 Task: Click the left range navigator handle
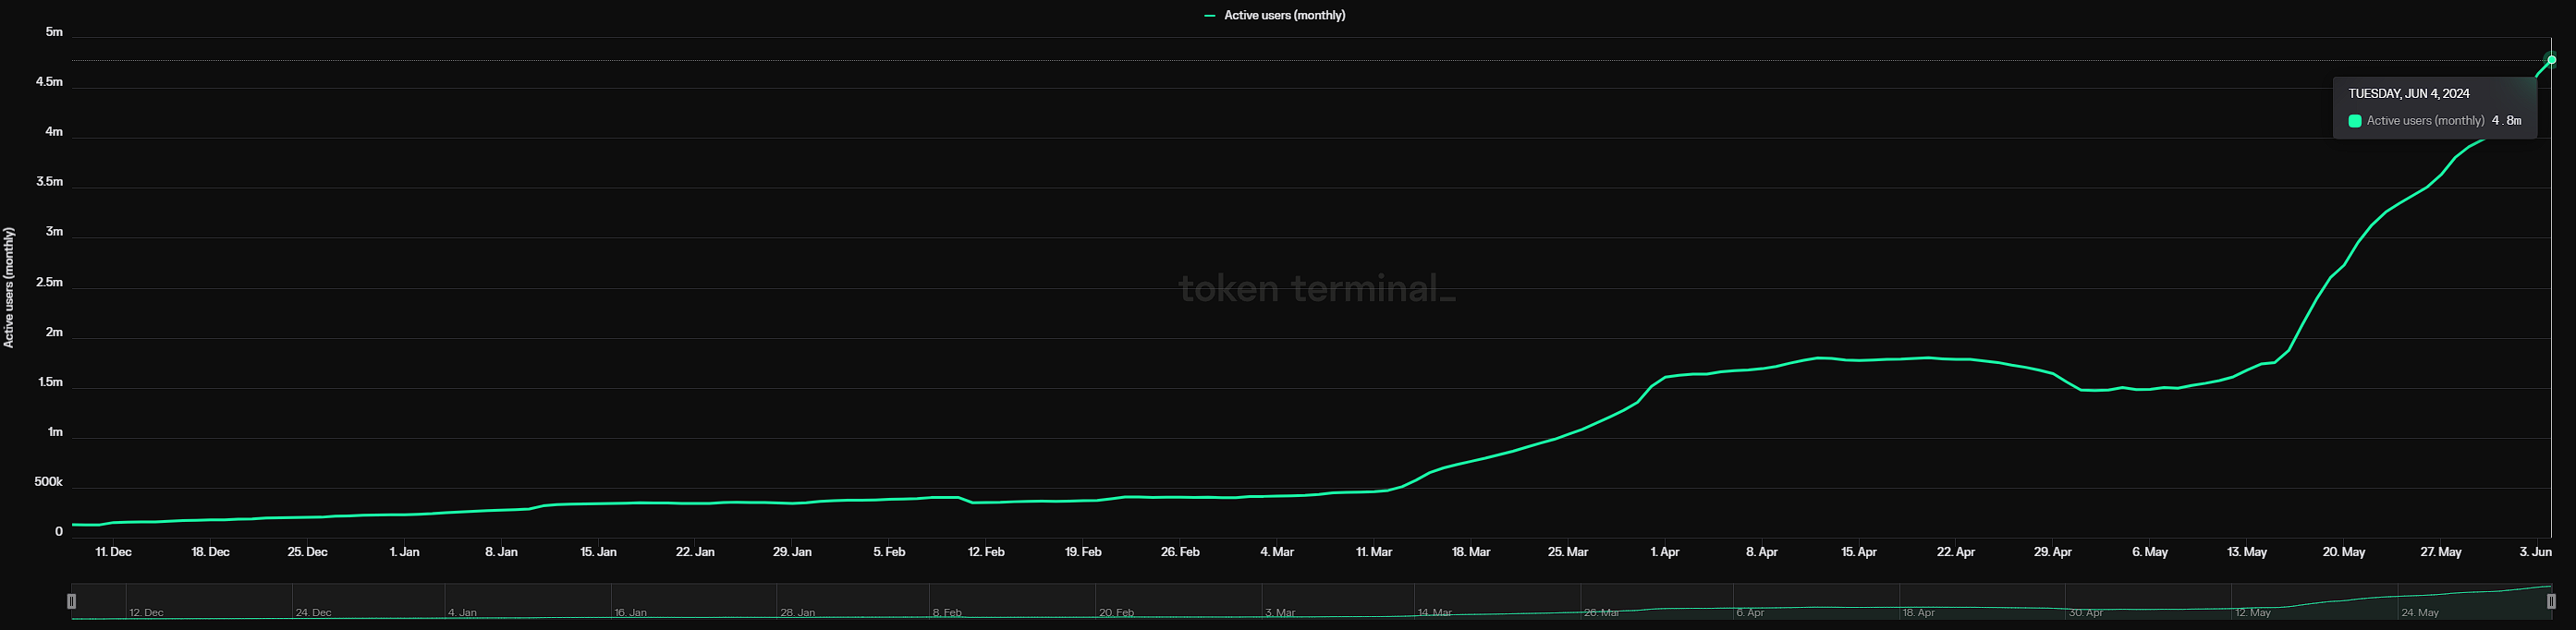(71, 601)
